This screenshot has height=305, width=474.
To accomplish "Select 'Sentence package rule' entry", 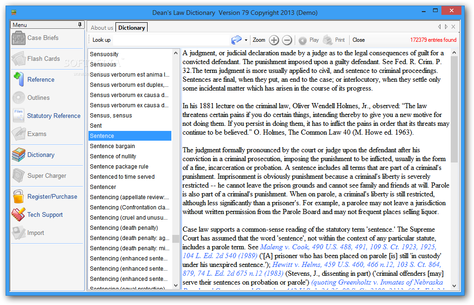I will tap(130, 167).
